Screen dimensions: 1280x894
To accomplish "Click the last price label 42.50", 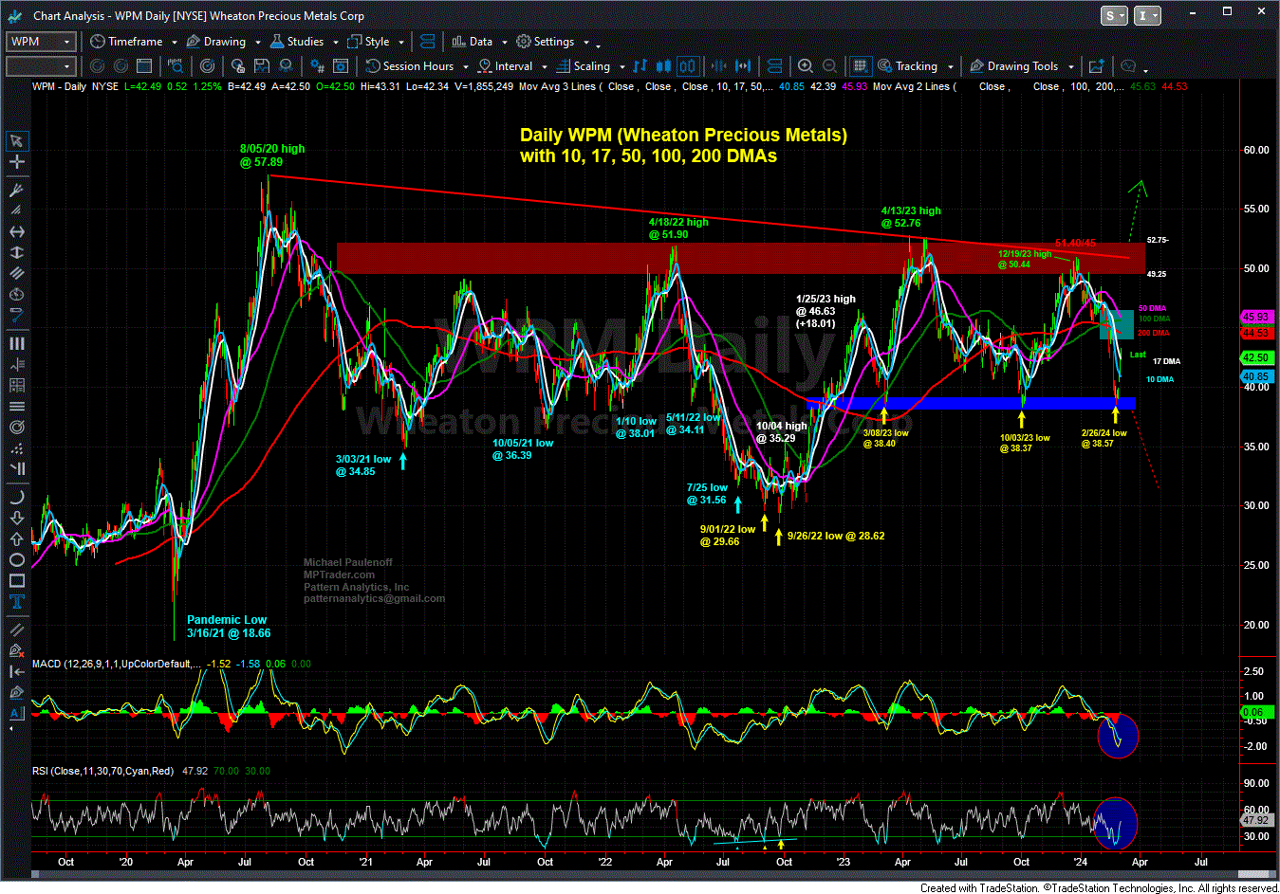I will [x=1255, y=357].
